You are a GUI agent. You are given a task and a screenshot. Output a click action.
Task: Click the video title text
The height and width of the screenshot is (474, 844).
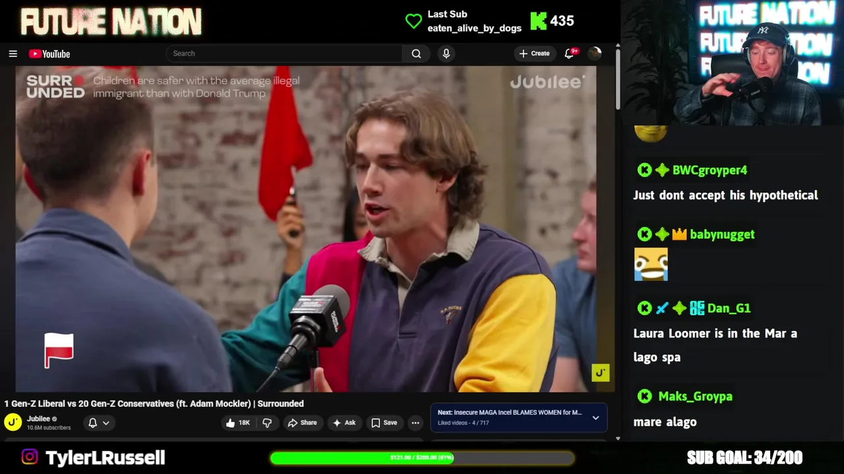pyautogui.click(x=154, y=404)
